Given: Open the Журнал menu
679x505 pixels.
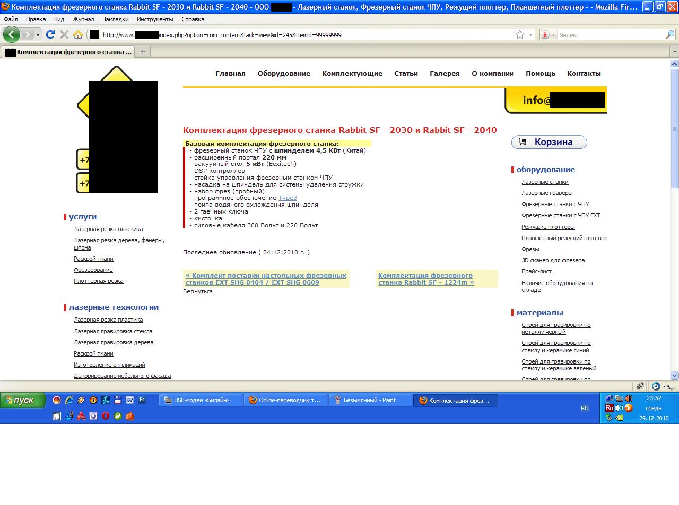Looking at the screenshot, I should [83, 19].
